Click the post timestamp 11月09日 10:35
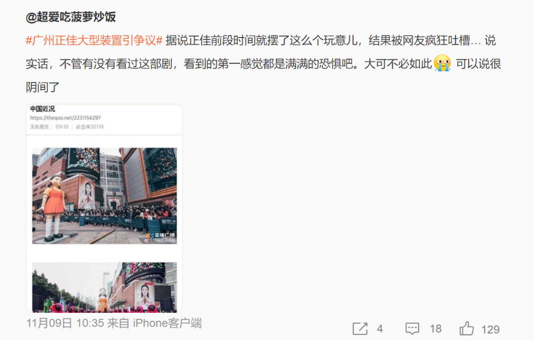Screen dimensions: 534x340 65,323
